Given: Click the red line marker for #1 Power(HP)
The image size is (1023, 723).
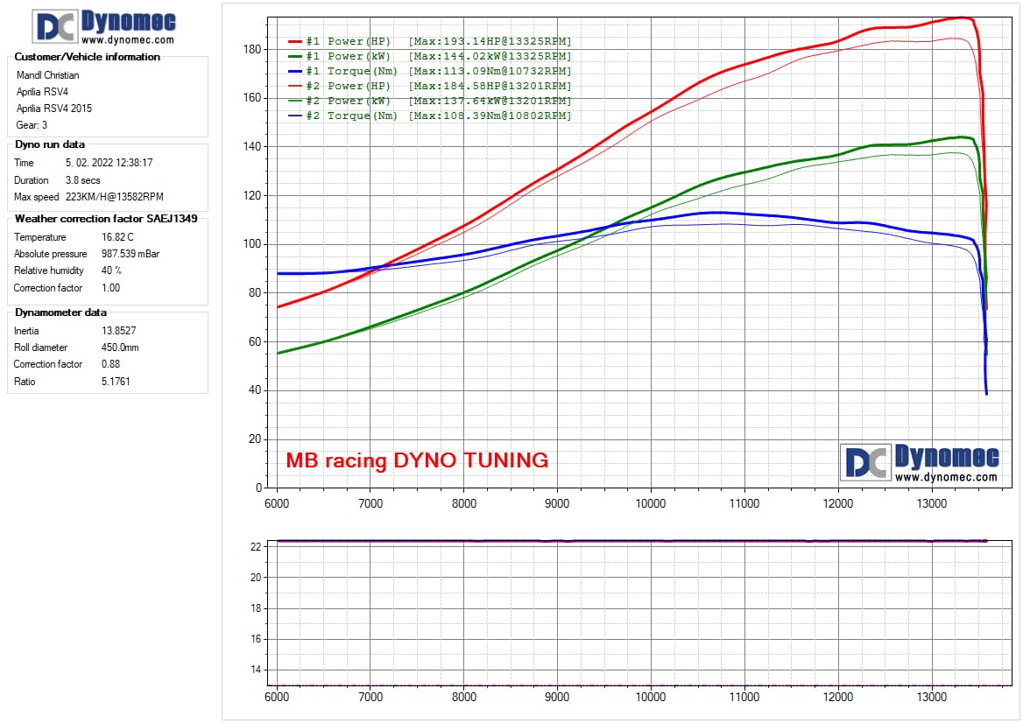Looking at the screenshot, I should (x=294, y=41).
